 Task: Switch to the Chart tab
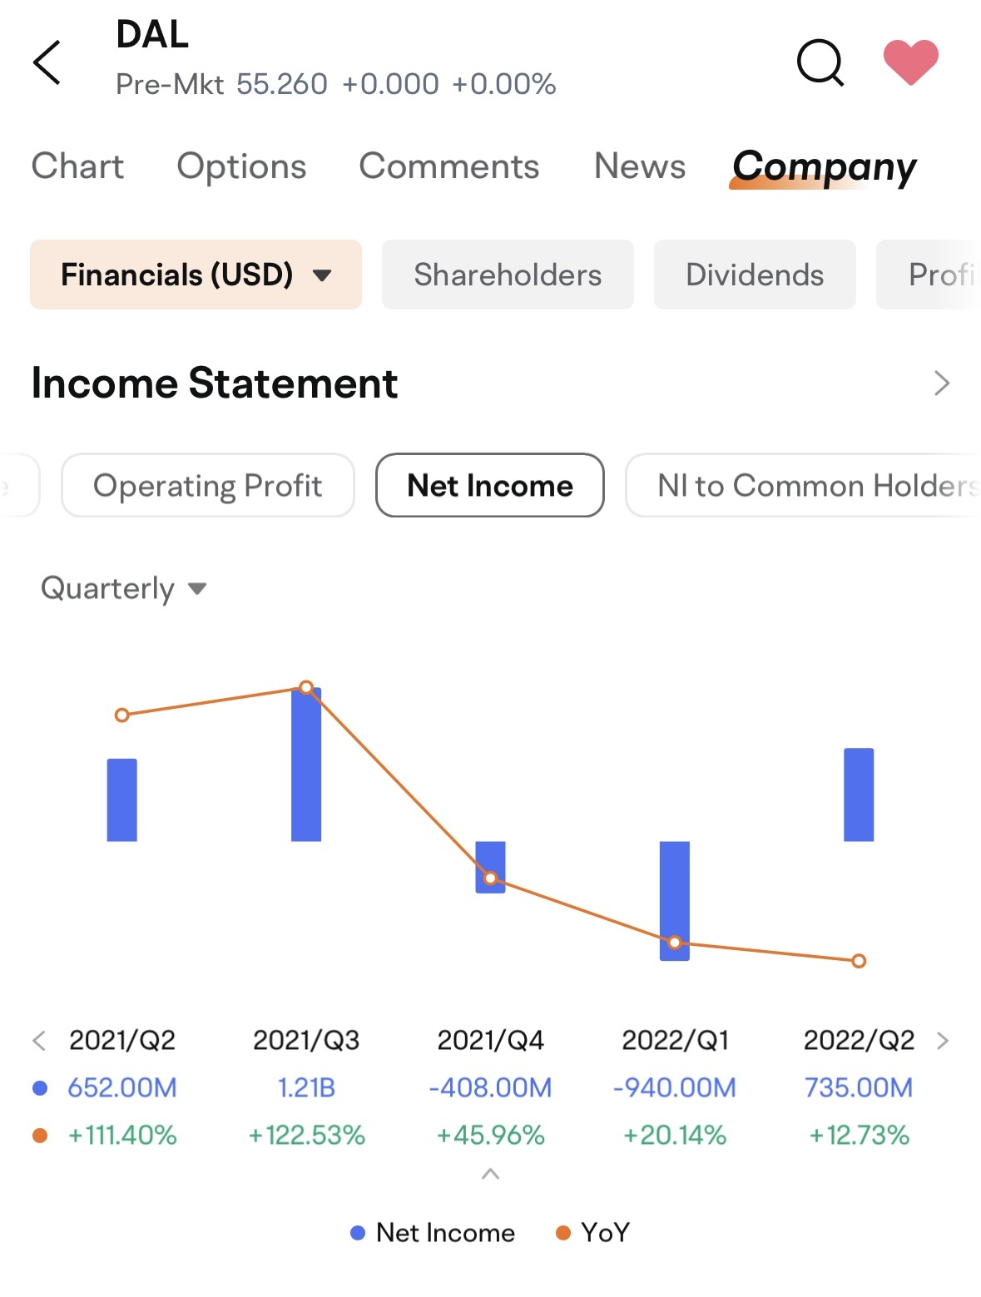[77, 166]
